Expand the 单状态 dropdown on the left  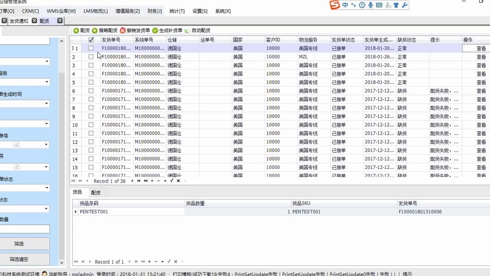point(47,187)
